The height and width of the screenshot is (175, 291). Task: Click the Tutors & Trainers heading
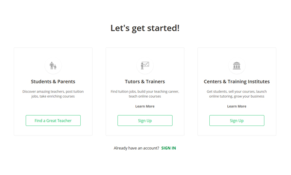pyautogui.click(x=145, y=82)
